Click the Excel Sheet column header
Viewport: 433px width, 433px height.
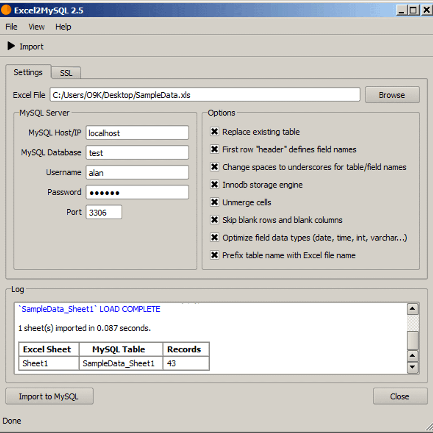49,349
